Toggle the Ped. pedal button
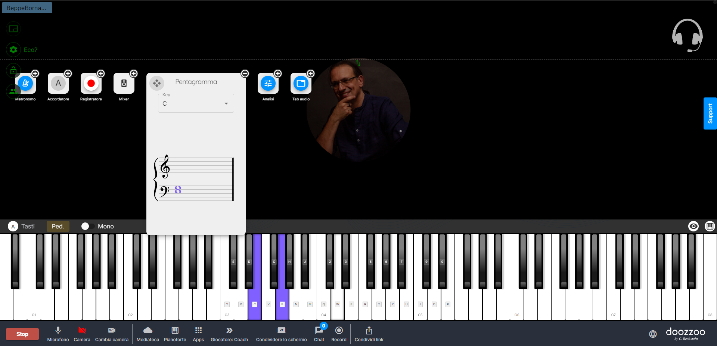 point(58,226)
